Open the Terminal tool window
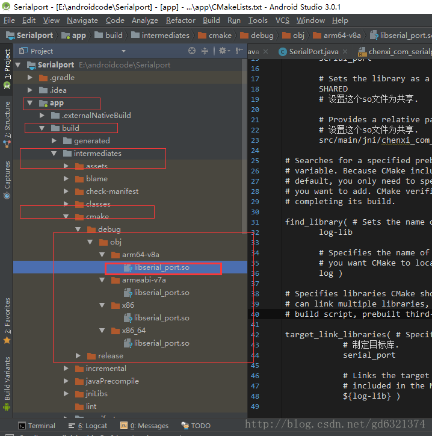432x436 pixels. tap(37, 426)
